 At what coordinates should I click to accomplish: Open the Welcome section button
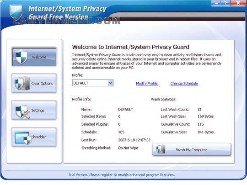pos(34,57)
